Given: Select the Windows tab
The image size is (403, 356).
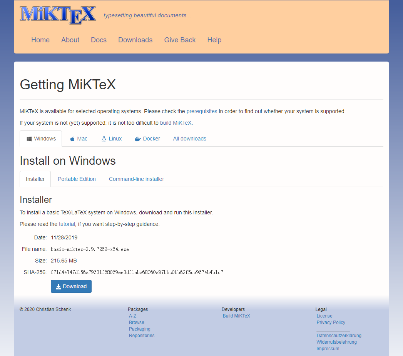Looking at the screenshot, I should tap(41, 139).
